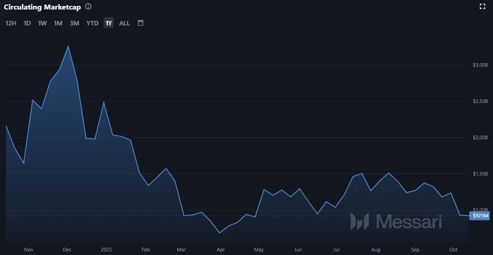This screenshot has width=493, height=255.
Task: Switch to the 3M range tab
Action: click(75, 23)
